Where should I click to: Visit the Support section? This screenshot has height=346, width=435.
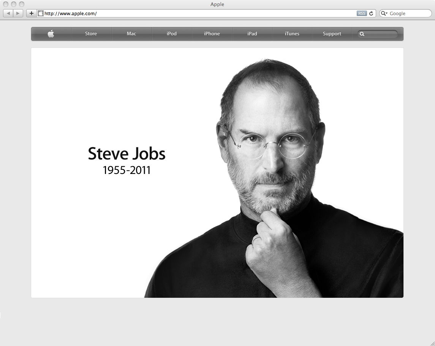coord(332,33)
